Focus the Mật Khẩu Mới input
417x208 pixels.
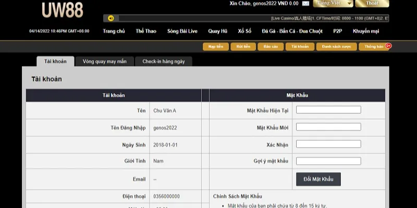click(328, 127)
